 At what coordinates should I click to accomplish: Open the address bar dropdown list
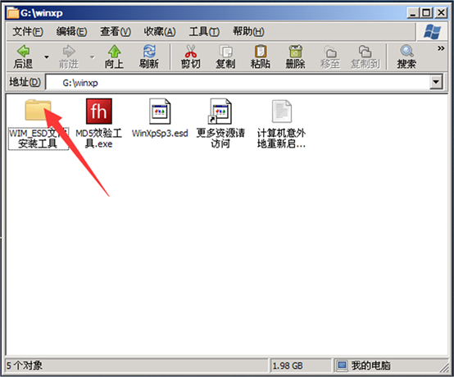point(436,83)
